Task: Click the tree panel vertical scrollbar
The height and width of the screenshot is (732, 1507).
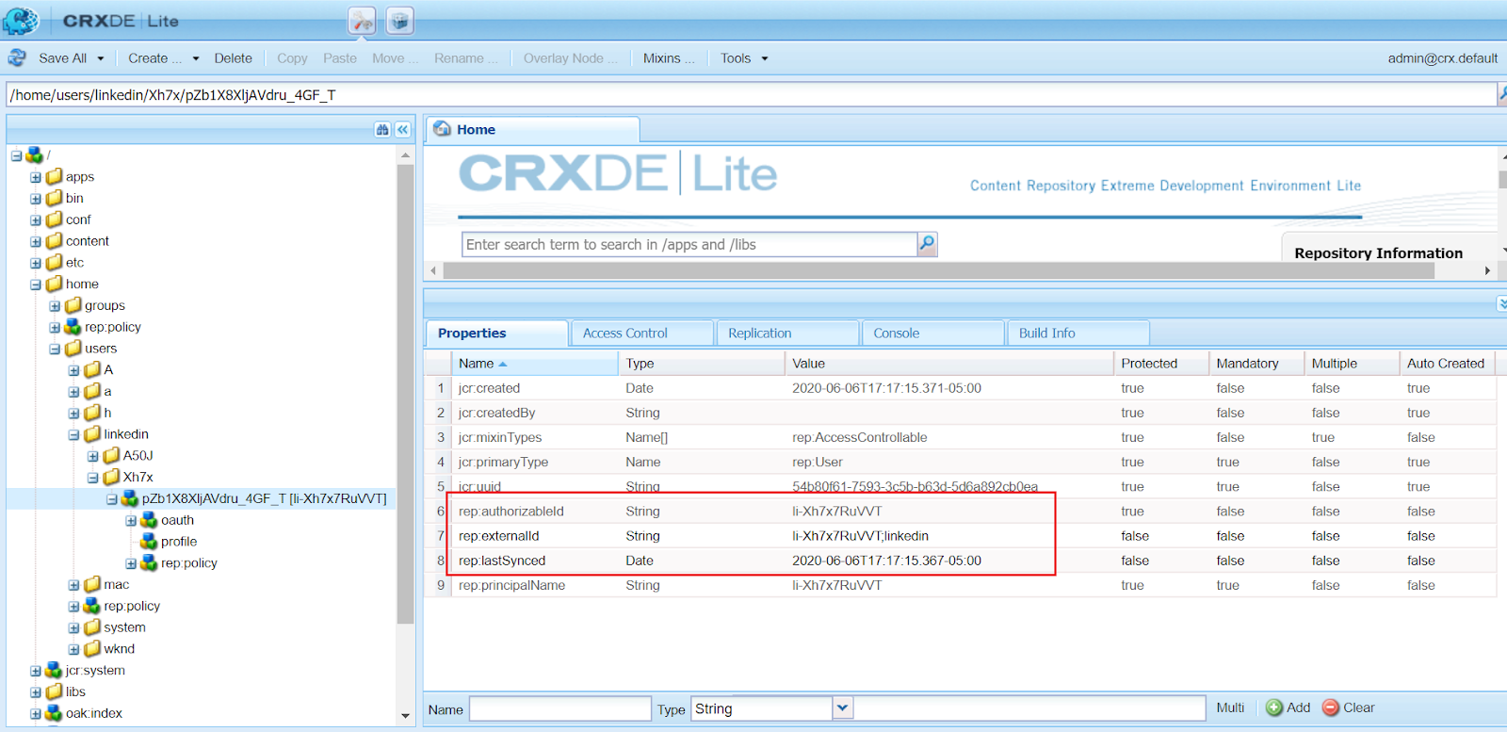Action: [405, 394]
